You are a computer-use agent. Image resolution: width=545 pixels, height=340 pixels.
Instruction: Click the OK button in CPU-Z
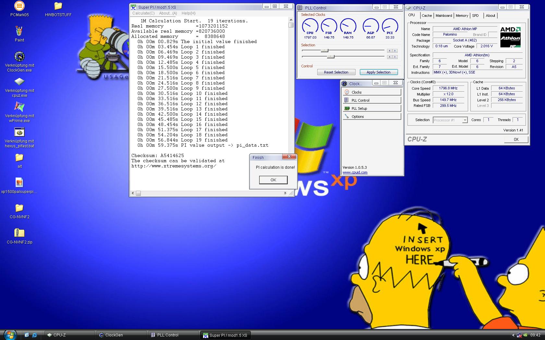pos(516,140)
